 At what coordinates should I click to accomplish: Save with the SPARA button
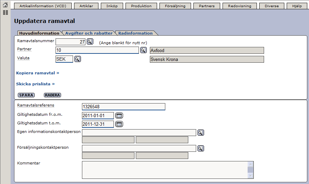[26, 95]
